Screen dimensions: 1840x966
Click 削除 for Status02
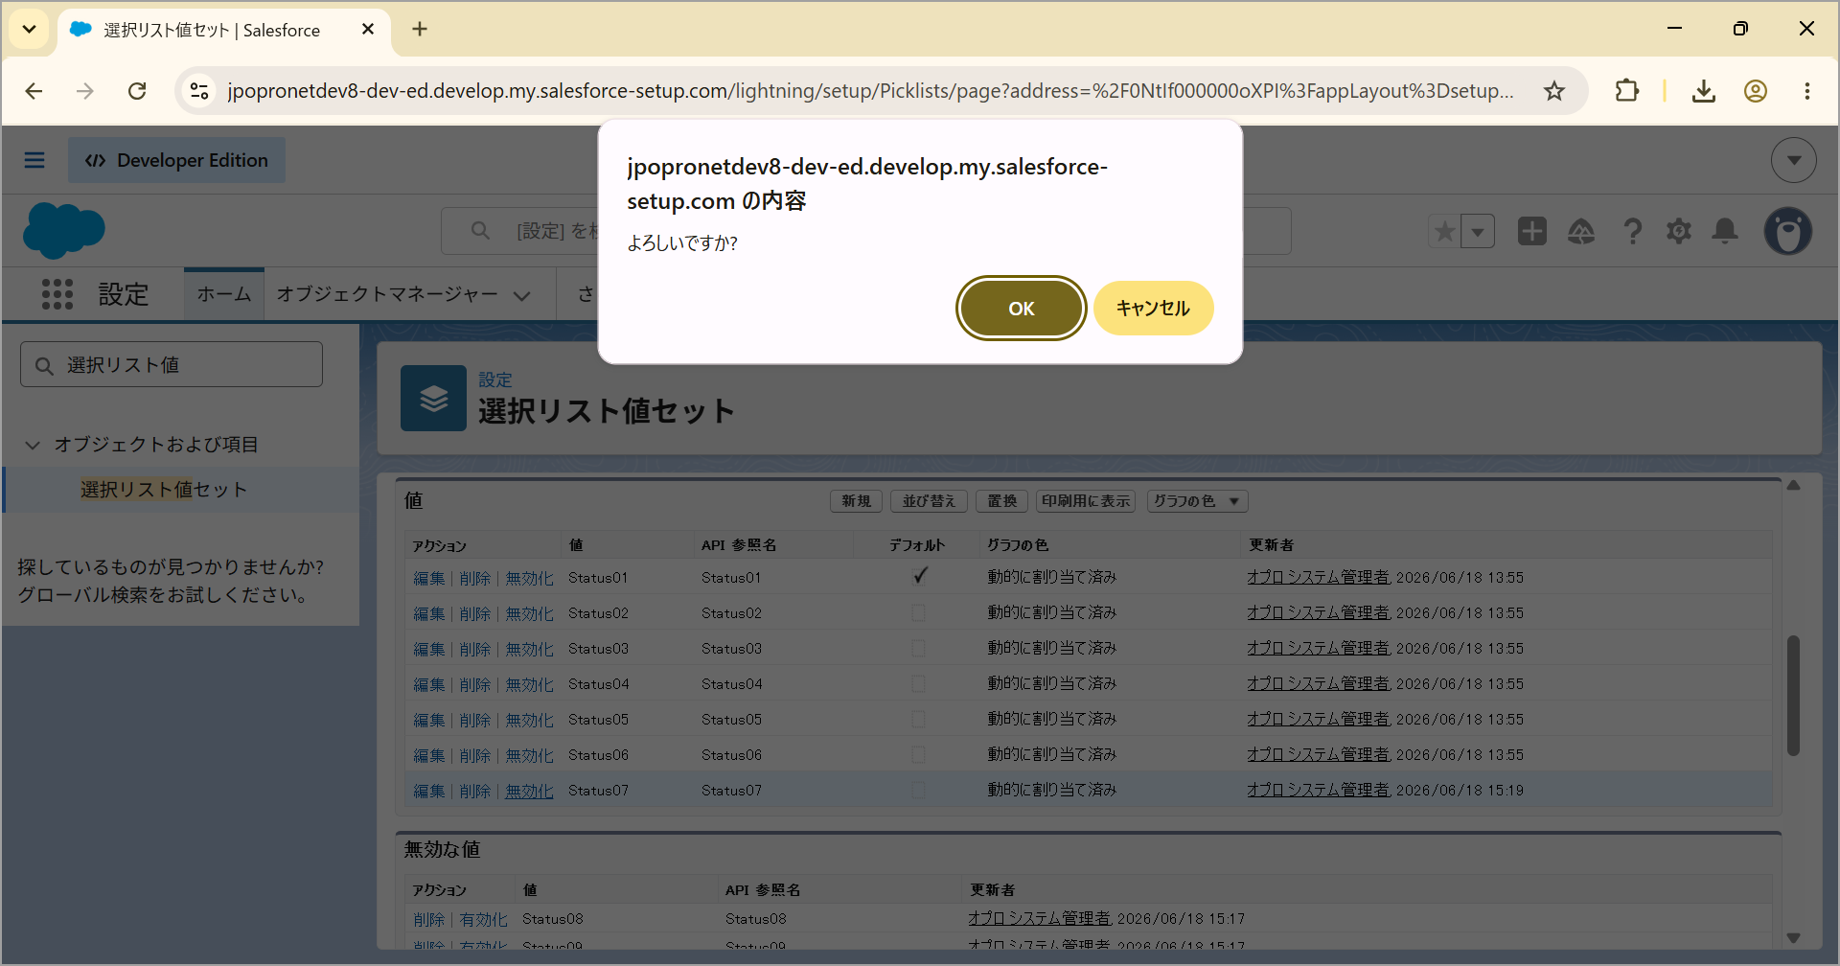474,613
